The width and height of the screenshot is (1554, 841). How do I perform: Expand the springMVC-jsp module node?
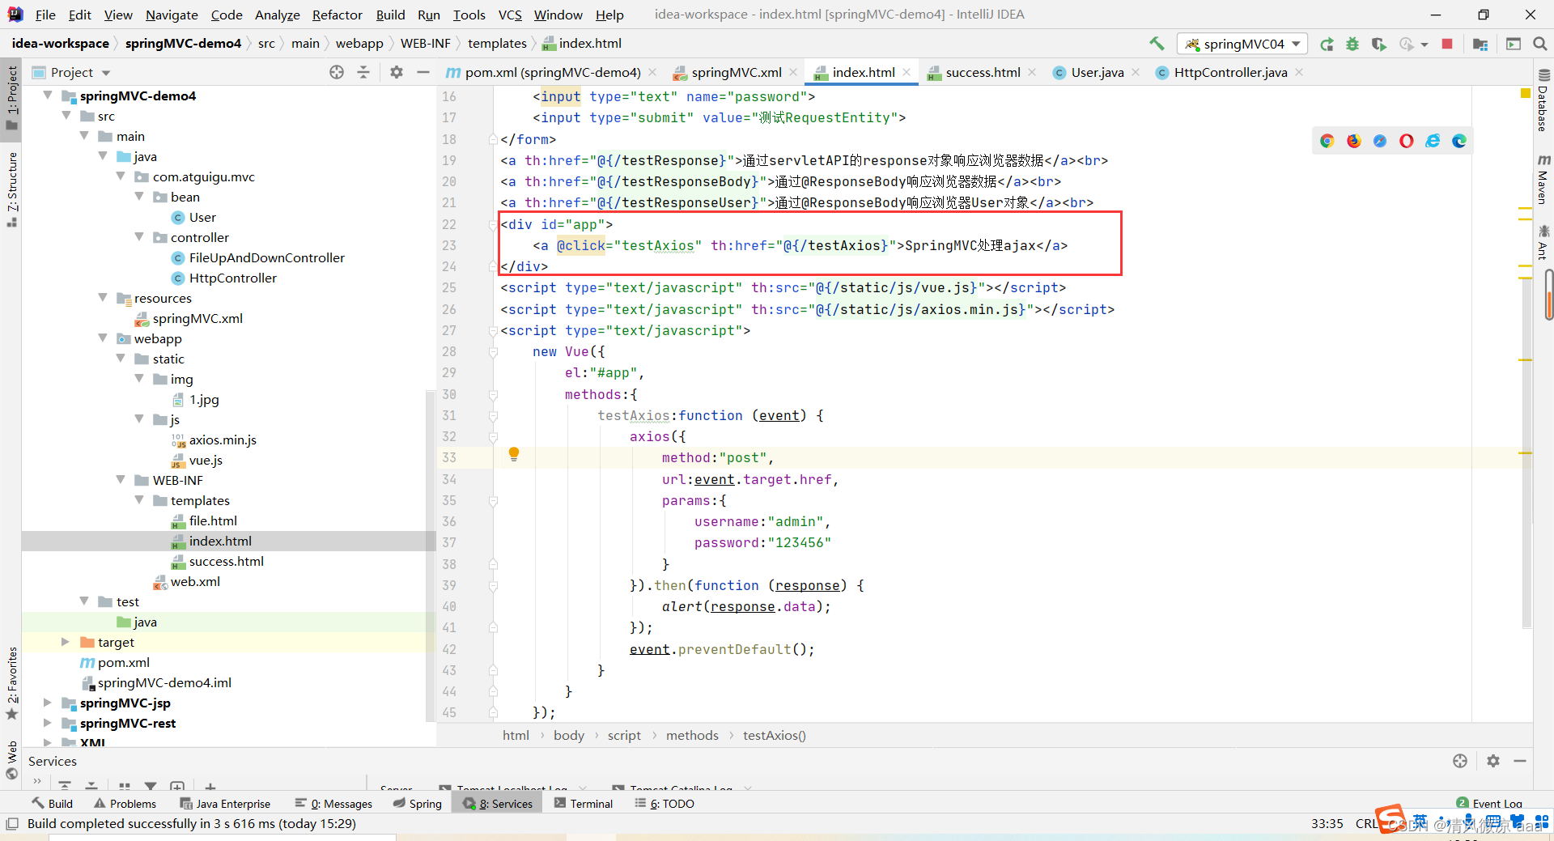click(x=48, y=703)
